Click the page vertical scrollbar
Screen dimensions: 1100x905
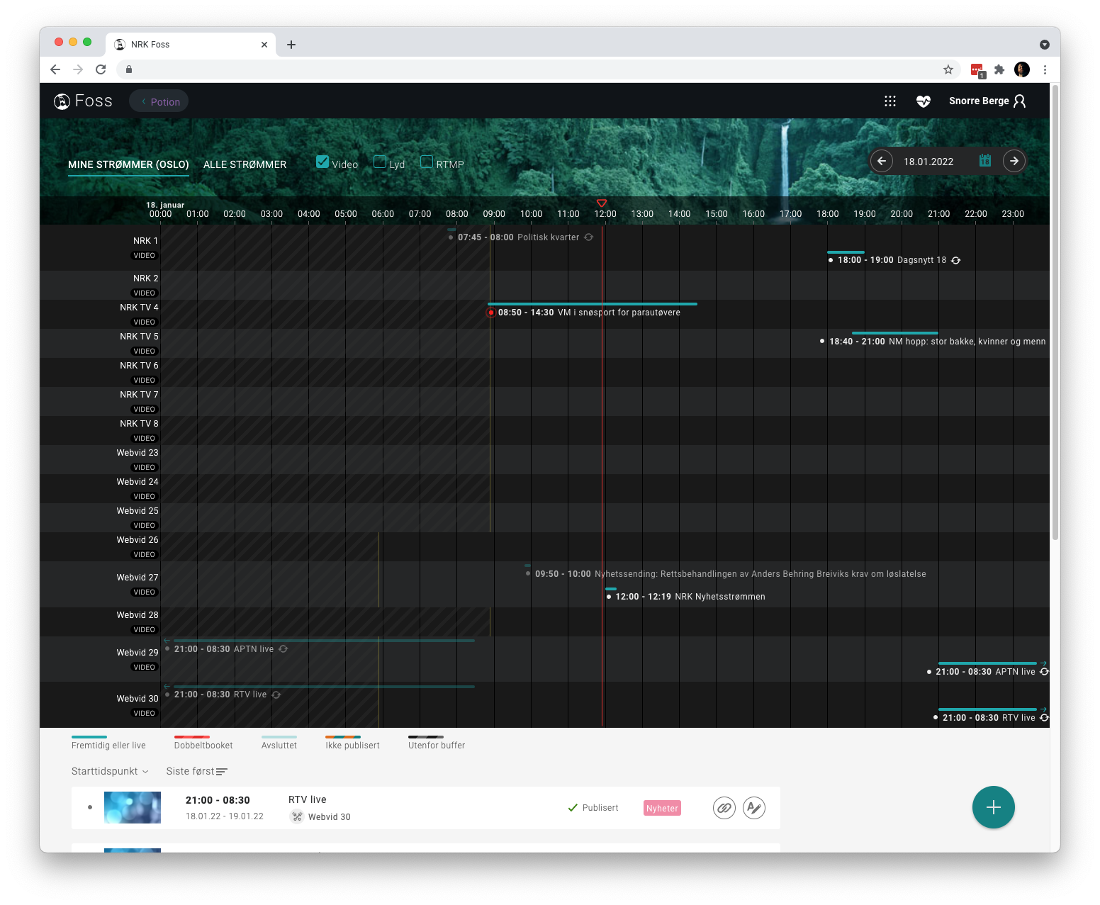(1055, 312)
